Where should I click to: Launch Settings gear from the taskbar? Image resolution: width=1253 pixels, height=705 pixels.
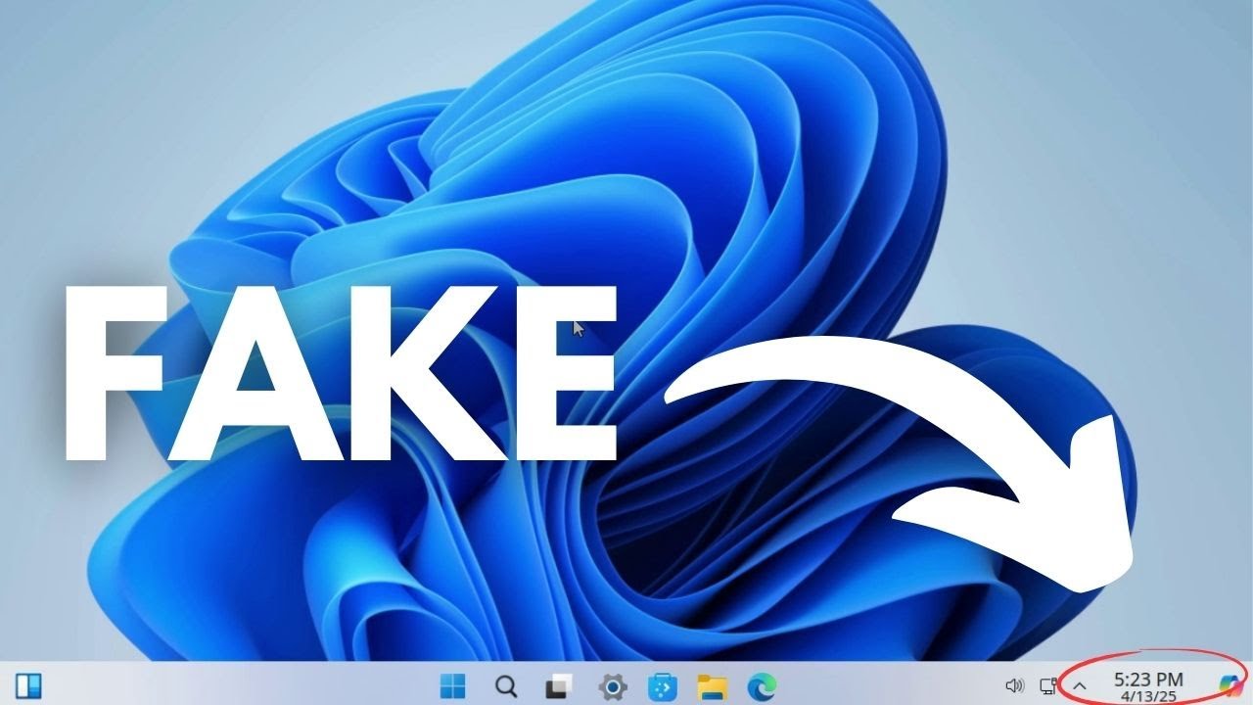pos(613,686)
